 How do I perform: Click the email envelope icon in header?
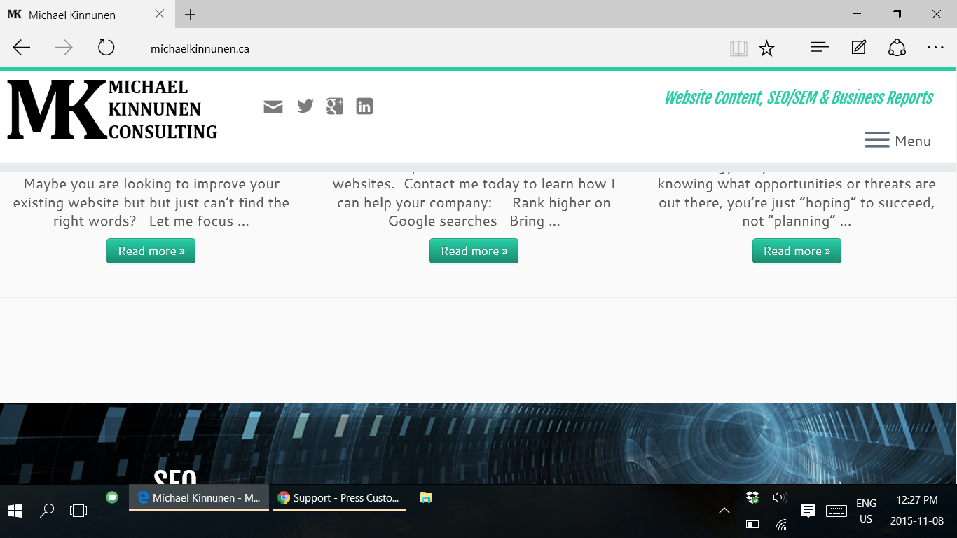tap(273, 106)
